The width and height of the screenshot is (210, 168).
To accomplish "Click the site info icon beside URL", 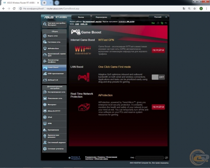I will tap(21, 8).
